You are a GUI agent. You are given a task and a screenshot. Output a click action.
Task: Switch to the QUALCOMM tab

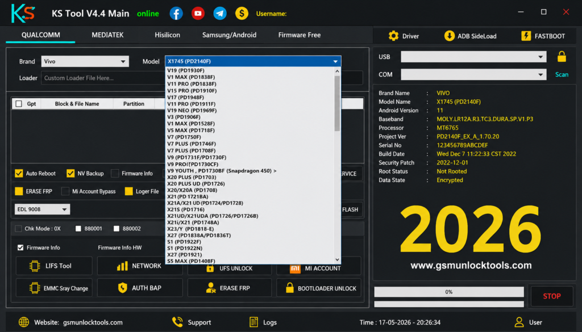tap(40, 35)
